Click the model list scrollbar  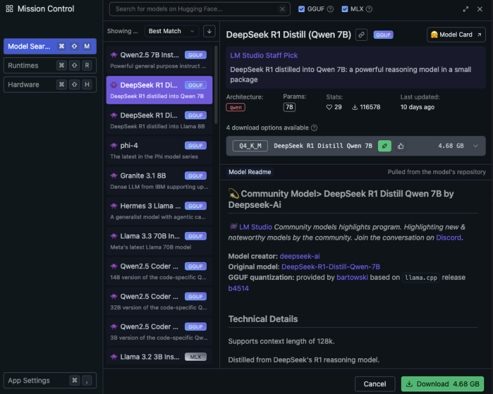(x=216, y=85)
